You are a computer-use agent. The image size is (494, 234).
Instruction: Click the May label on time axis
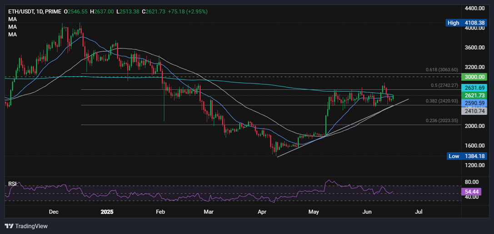click(314, 212)
